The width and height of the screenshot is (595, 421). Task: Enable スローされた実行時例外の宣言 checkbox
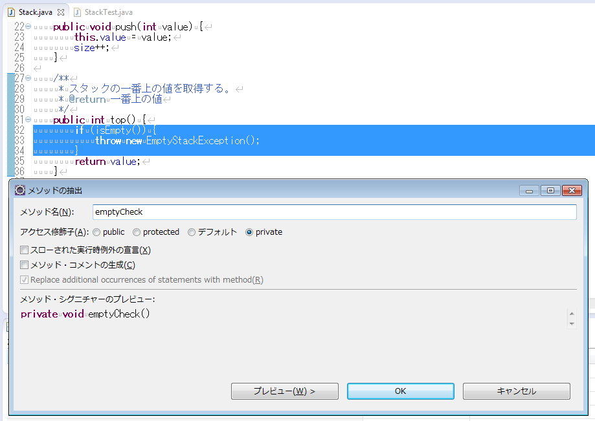pos(25,250)
